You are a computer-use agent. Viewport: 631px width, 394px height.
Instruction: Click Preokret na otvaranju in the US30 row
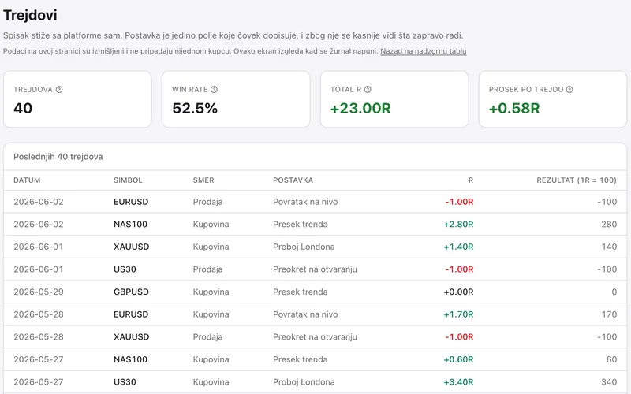pos(315,269)
